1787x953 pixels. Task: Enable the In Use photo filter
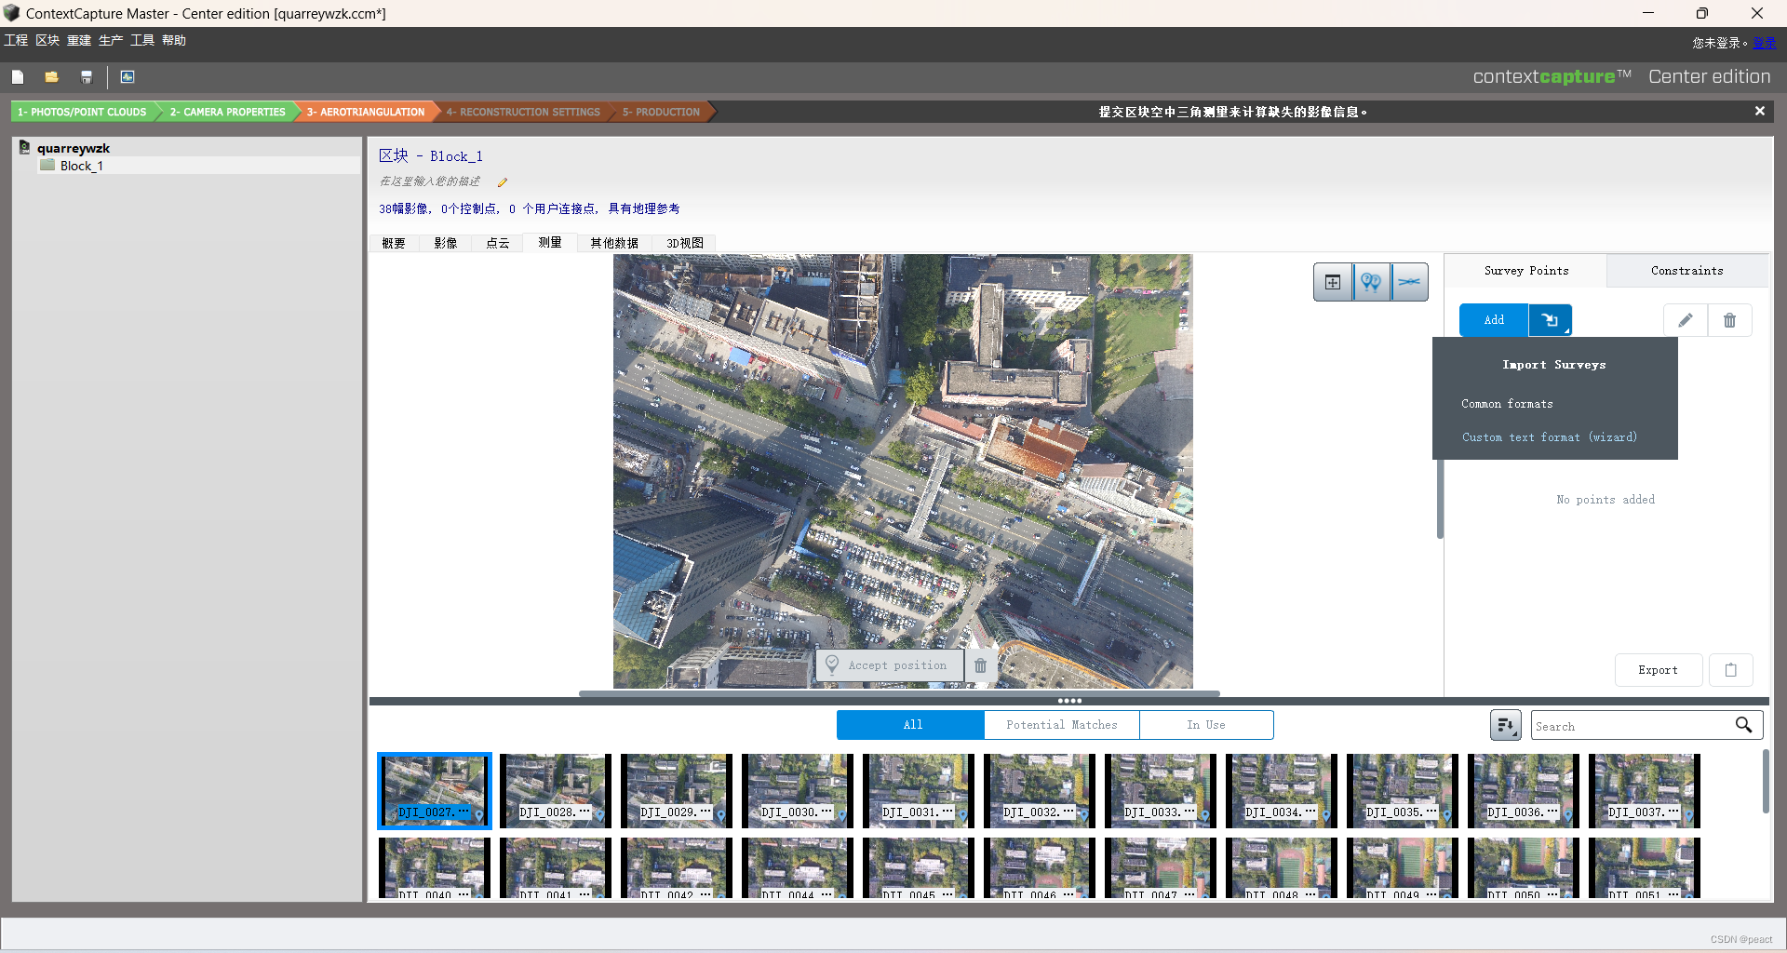(x=1206, y=724)
